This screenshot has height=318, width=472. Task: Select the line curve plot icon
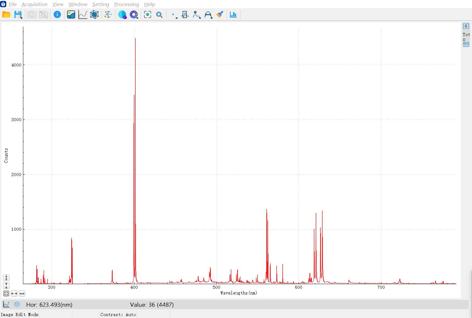[82, 14]
